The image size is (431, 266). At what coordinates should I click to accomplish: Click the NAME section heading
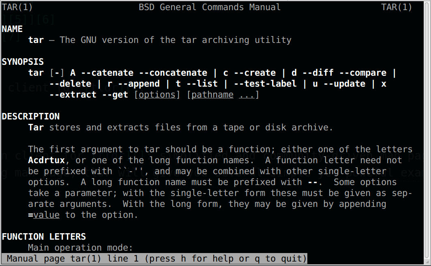12,29
